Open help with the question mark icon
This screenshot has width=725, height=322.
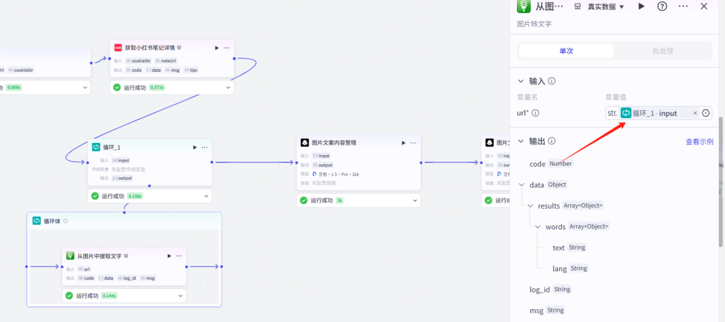click(662, 7)
